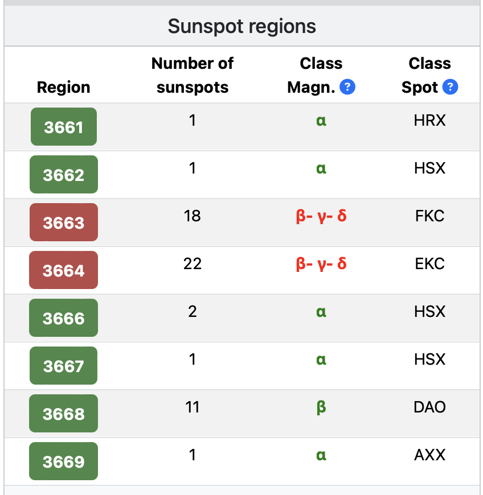
Task: Click the DAO spot class cell
Action: tap(429, 407)
